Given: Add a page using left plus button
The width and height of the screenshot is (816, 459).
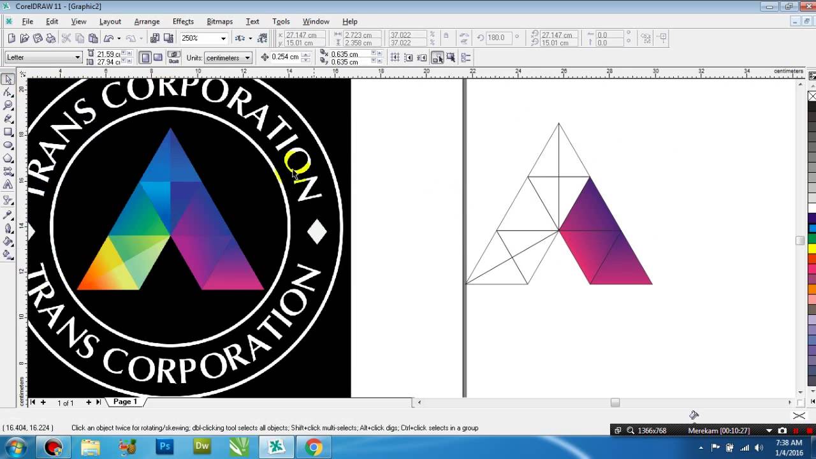Looking at the screenshot, I should (43, 402).
